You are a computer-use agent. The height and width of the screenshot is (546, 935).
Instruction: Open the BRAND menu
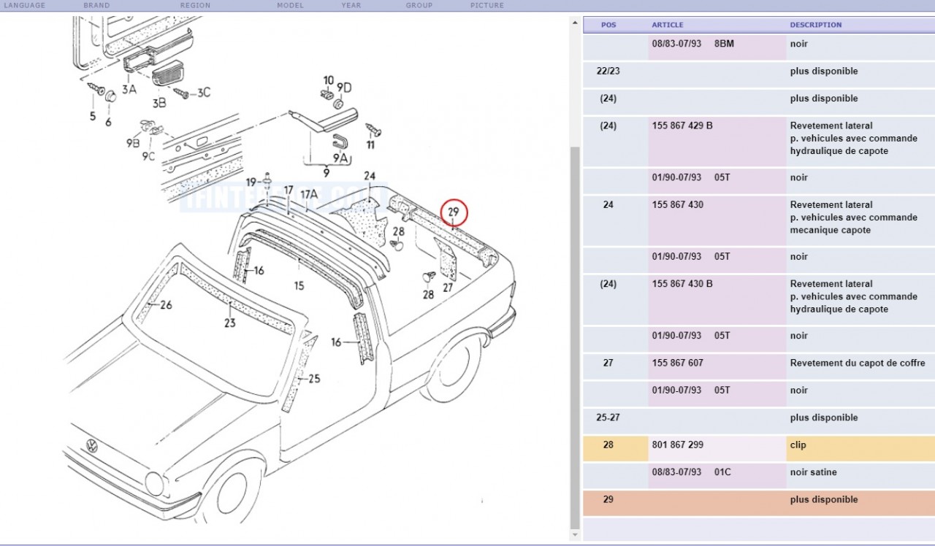tap(96, 5)
